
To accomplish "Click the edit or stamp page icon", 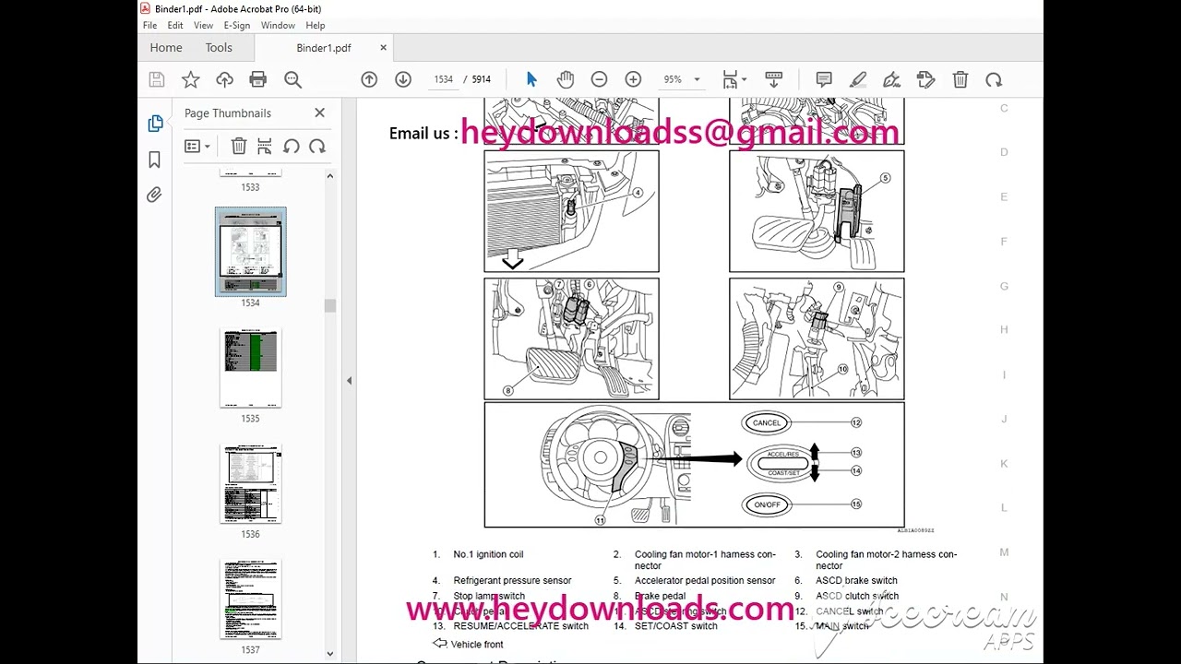I will pyautogui.click(x=926, y=80).
